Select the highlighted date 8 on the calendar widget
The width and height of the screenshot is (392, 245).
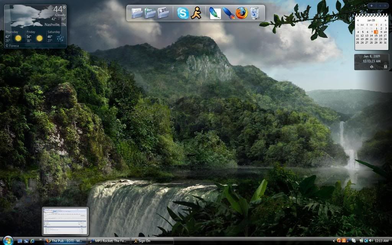[376, 32]
